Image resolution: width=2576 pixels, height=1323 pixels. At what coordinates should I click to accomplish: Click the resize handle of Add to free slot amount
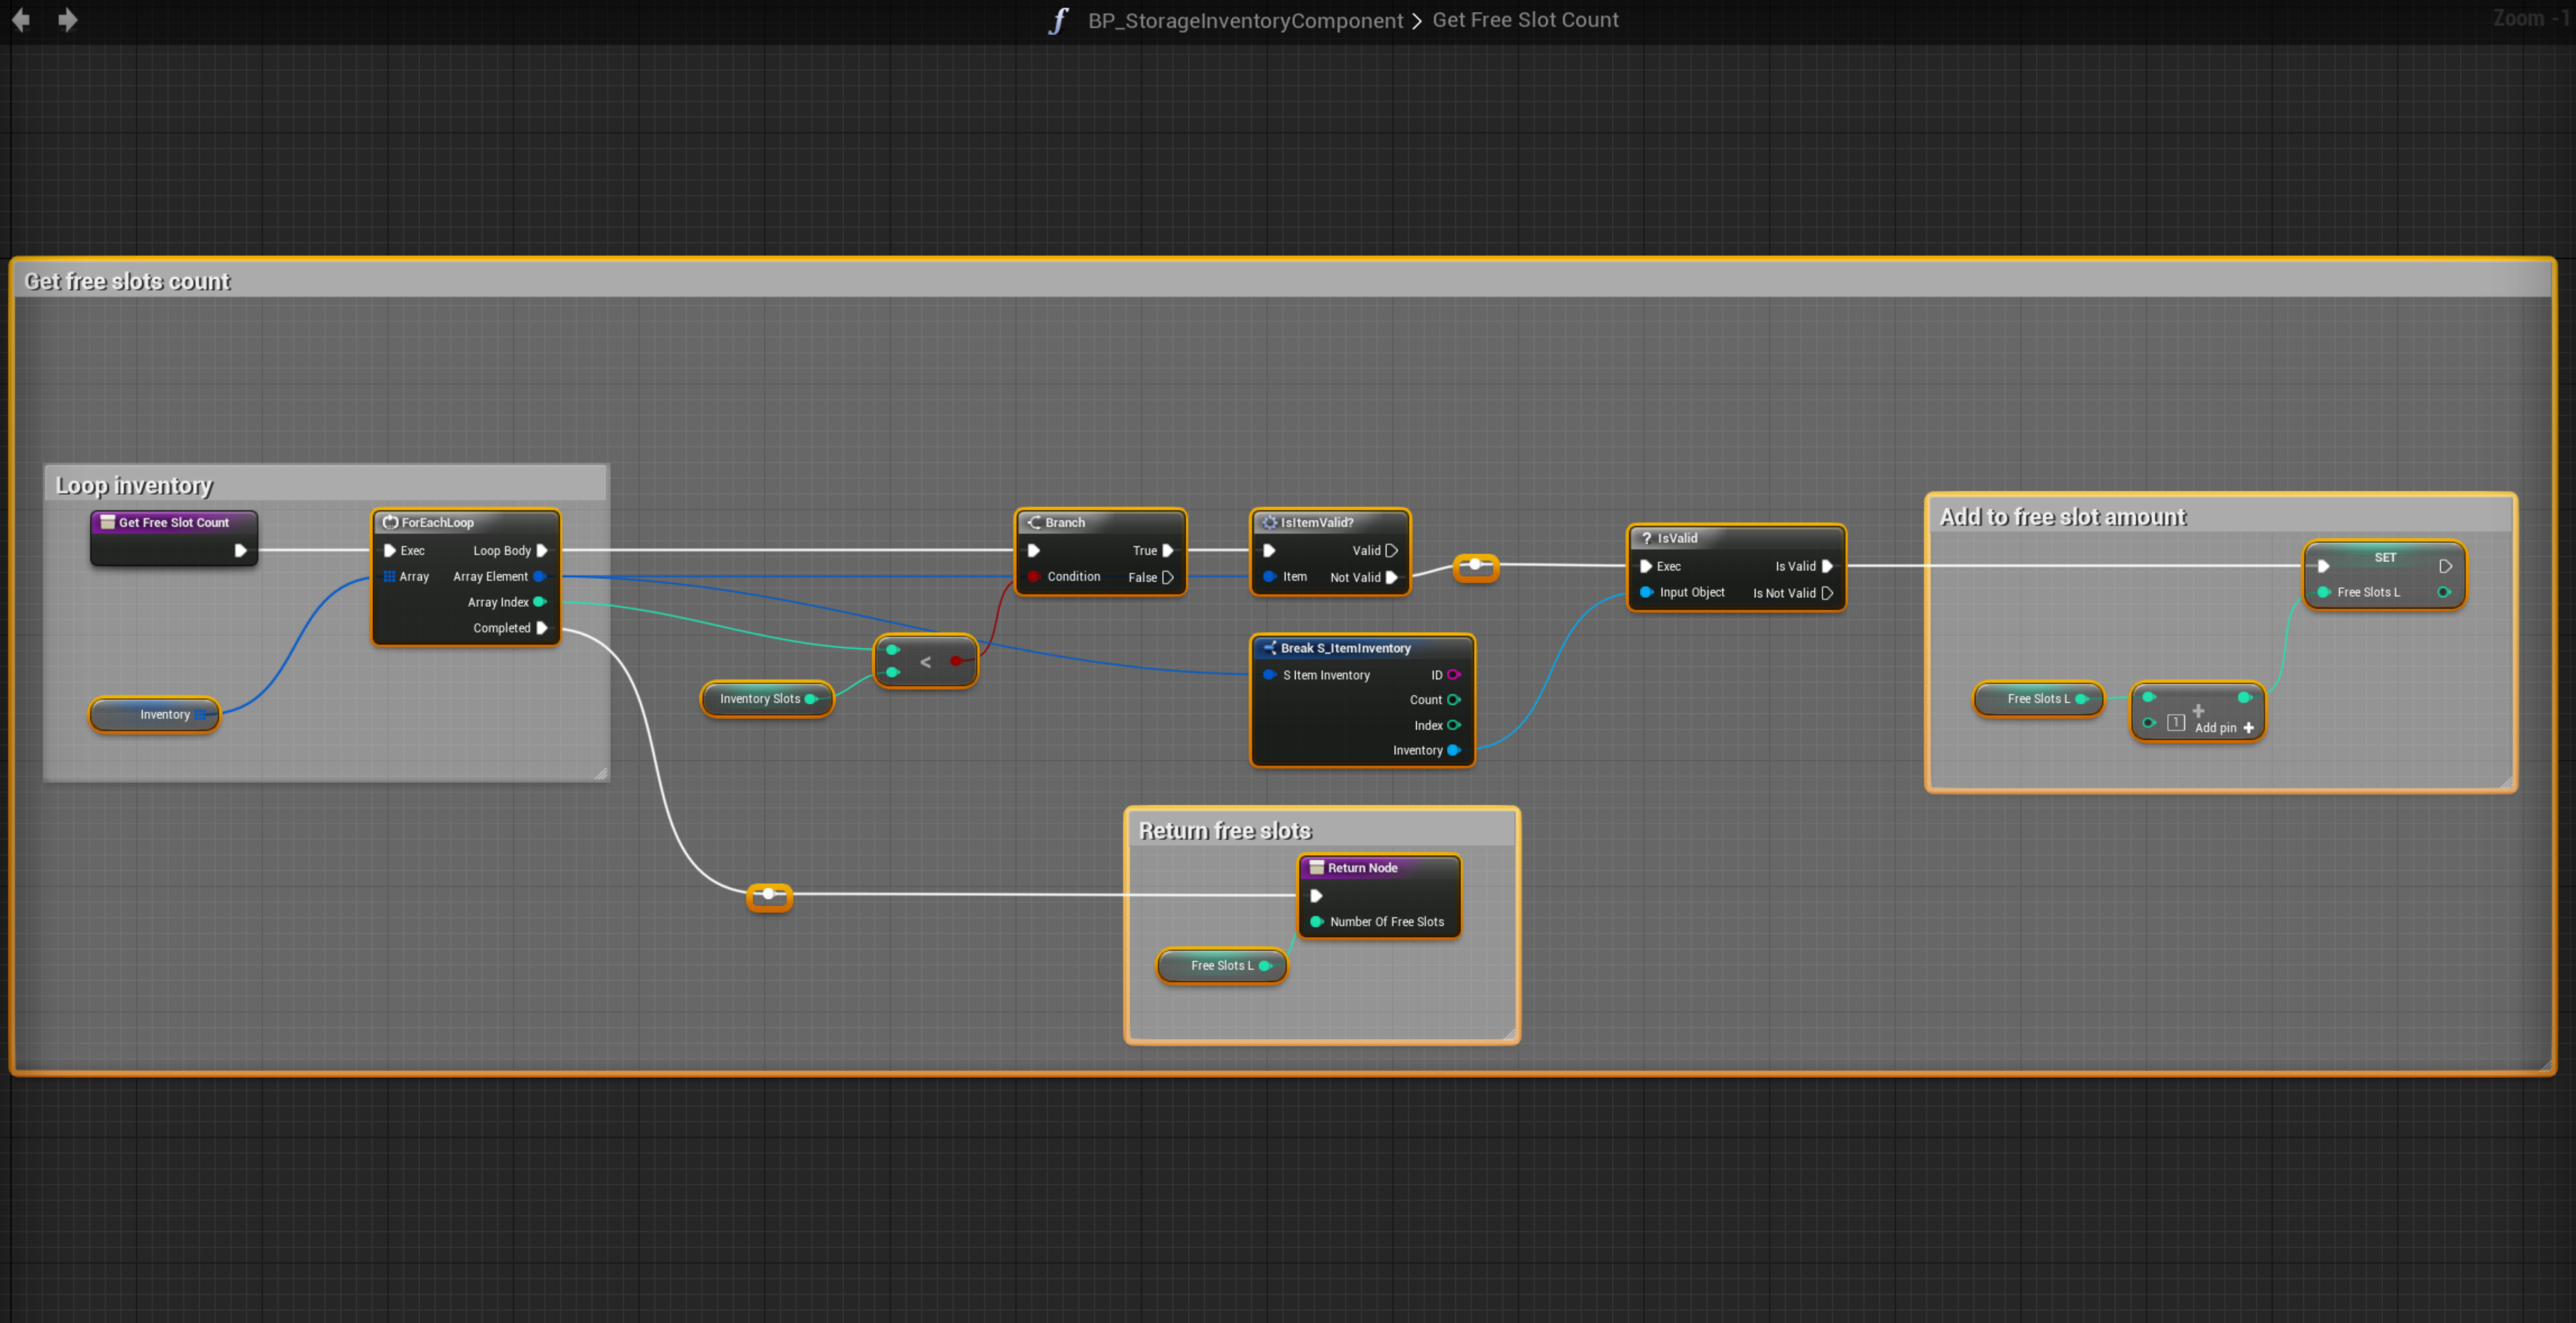2507,783
